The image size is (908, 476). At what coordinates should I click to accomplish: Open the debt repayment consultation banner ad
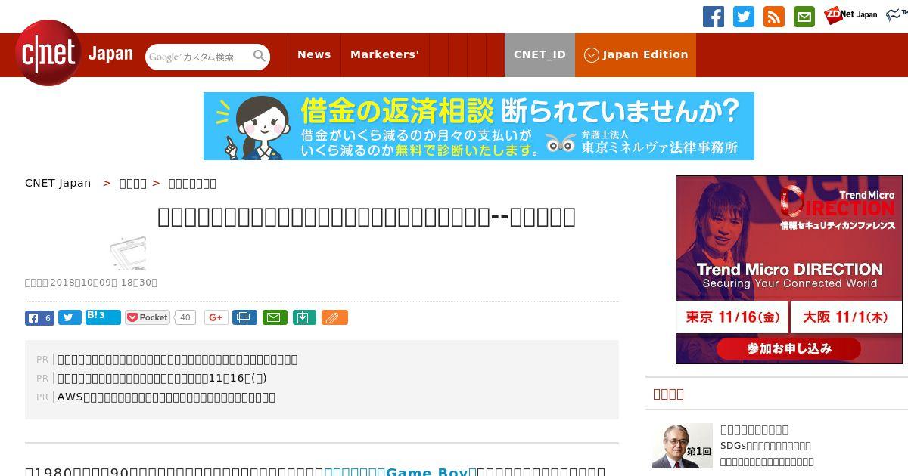click(x=479, y=126)
